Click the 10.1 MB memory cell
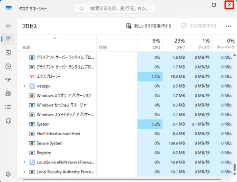 175,172
